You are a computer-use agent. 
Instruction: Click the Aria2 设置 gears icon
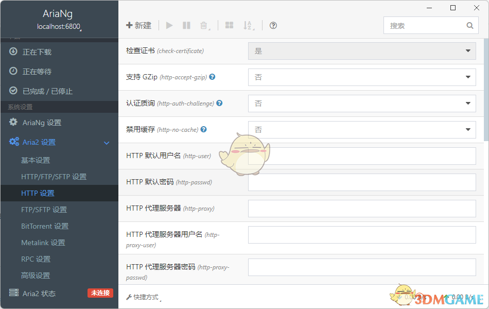14,142
